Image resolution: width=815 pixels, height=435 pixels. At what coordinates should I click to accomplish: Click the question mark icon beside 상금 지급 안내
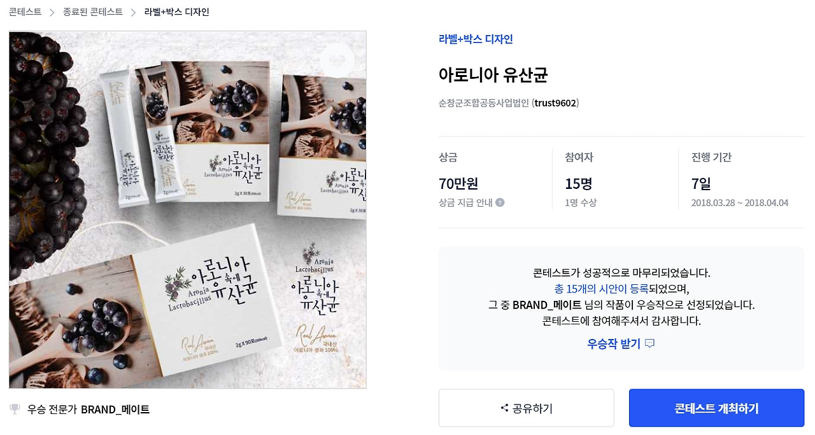tap(500, 203)
